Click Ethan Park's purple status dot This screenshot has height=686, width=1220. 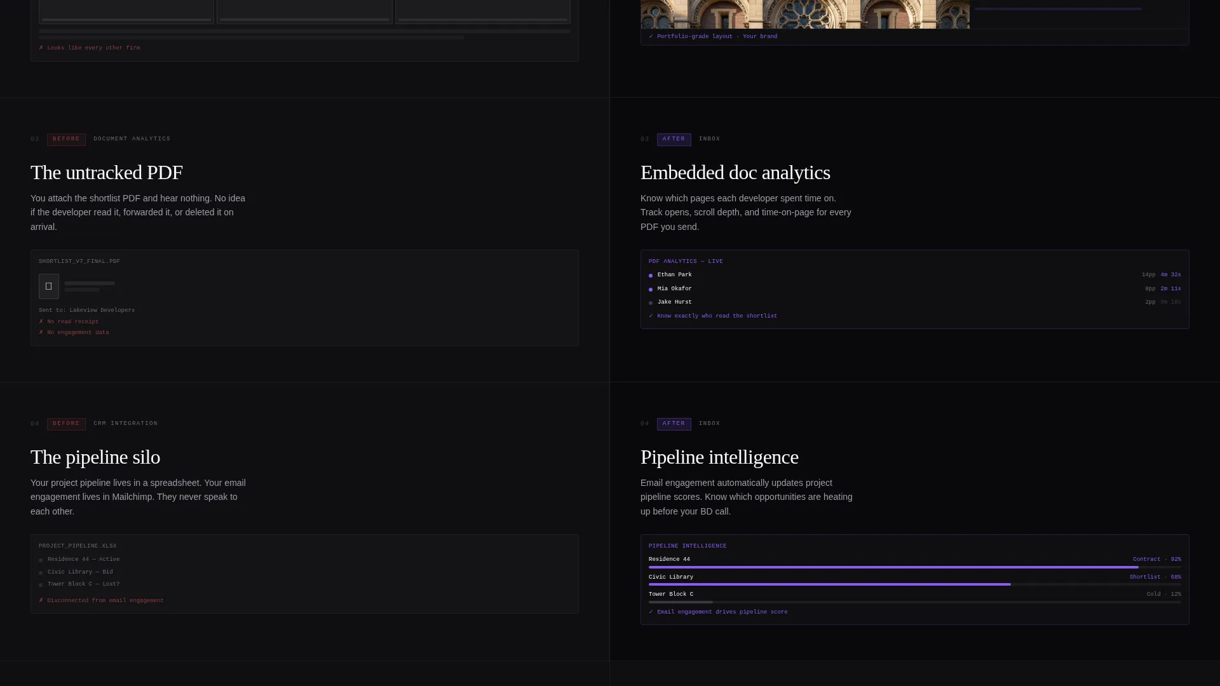[x=651, y=276]
